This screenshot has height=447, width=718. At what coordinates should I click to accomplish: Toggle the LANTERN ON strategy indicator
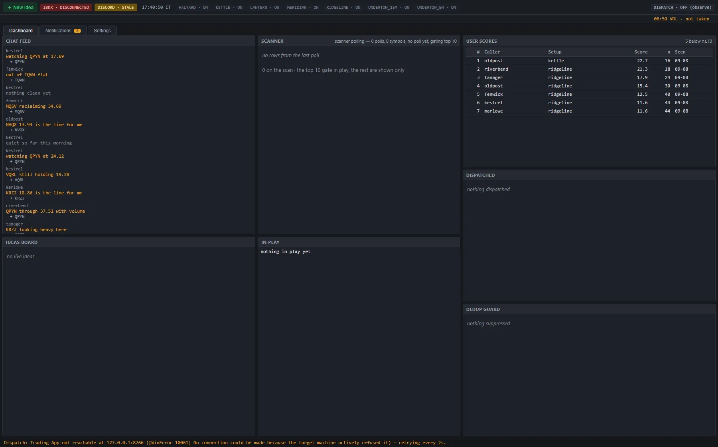coord(265,8)
